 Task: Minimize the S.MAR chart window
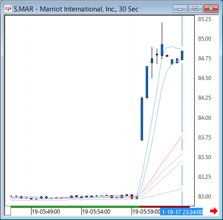pyautogui.click(x=180, y=9)
